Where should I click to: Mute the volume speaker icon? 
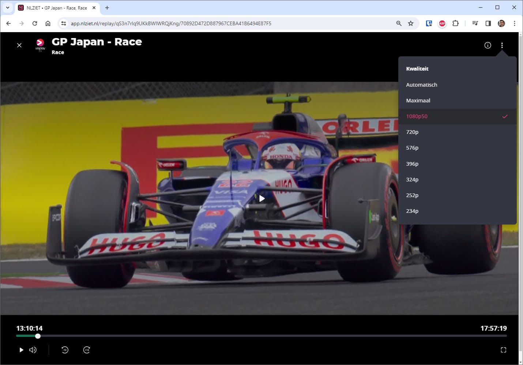pyautogui.click(x=33, y=350)
